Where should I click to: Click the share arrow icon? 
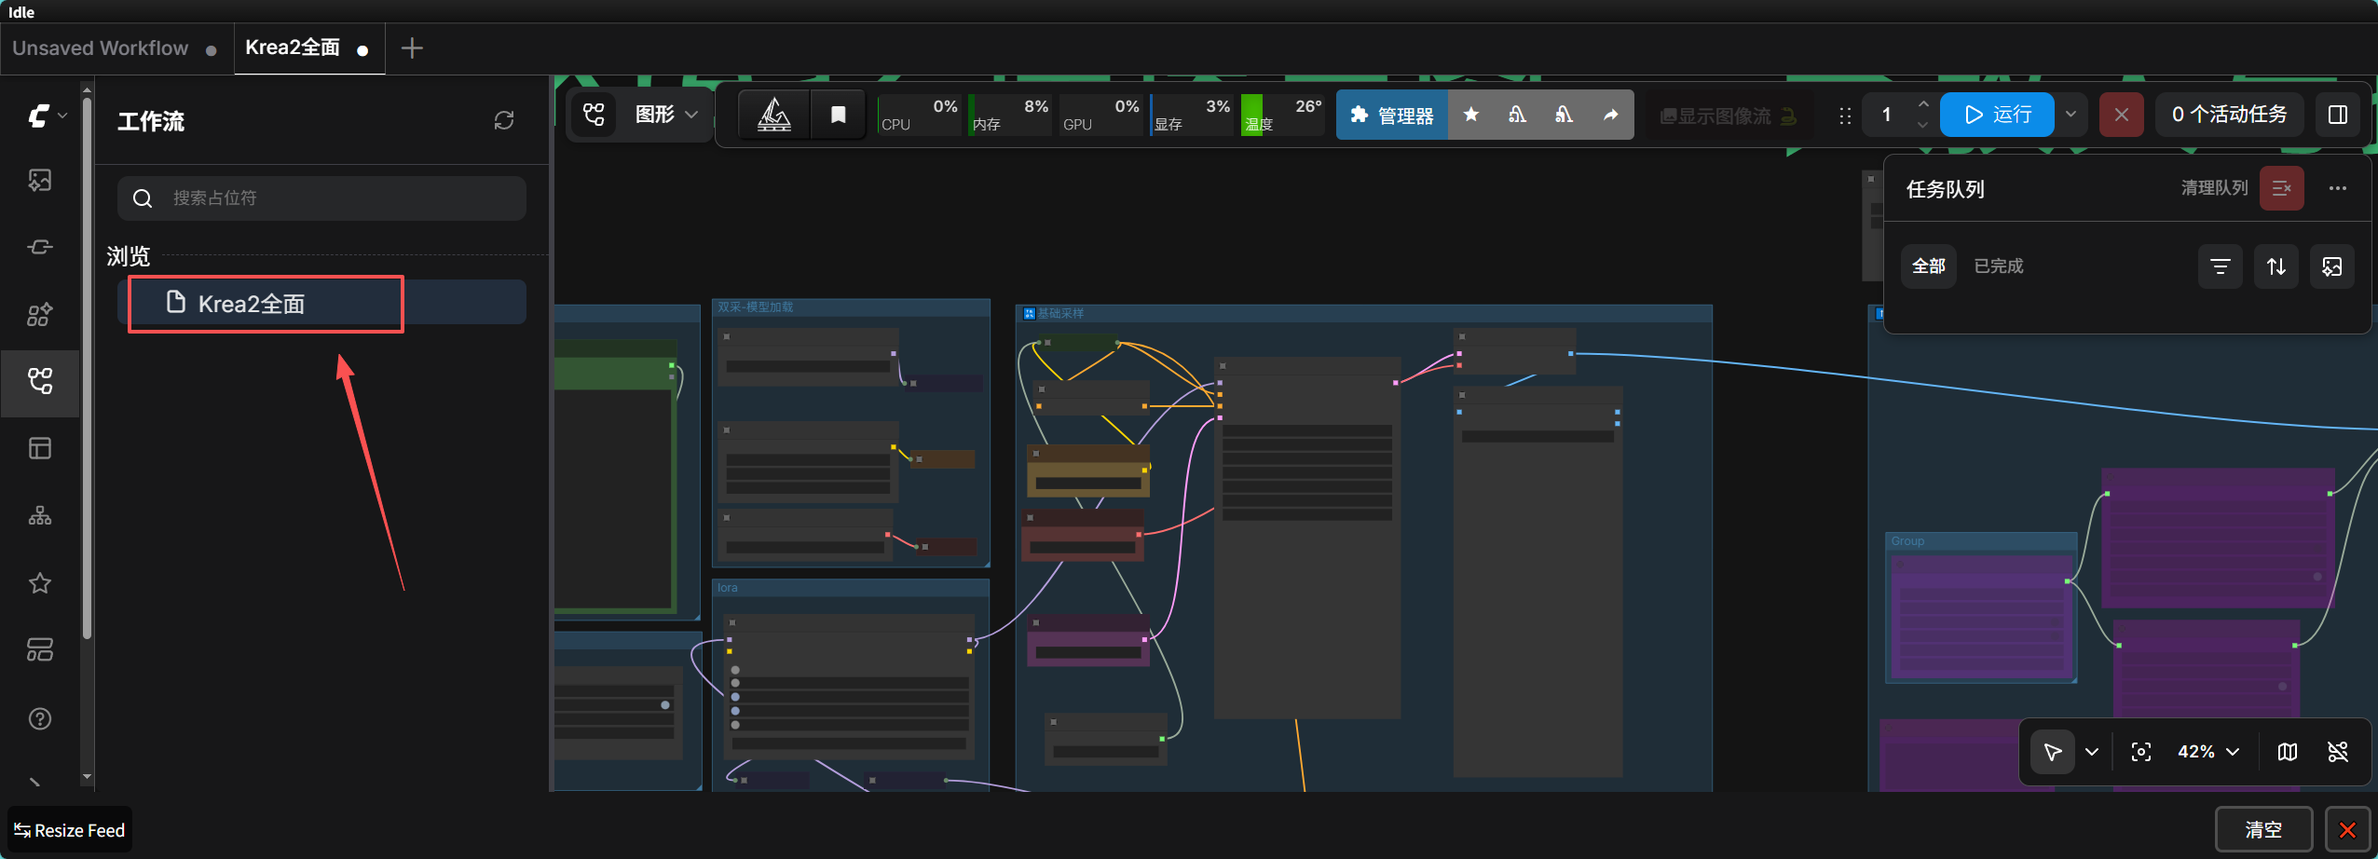[1610, 115]
